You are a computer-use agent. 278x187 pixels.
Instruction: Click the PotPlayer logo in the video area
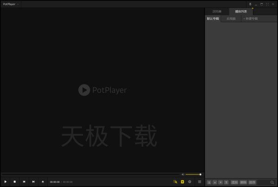pos(102,90)
